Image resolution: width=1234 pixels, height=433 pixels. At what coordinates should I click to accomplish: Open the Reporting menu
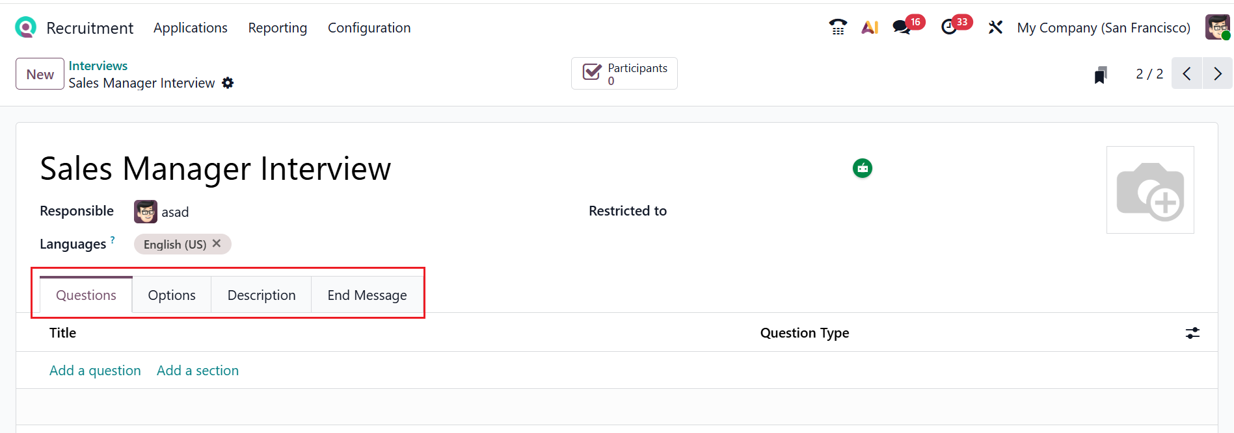tap(278, 28)
